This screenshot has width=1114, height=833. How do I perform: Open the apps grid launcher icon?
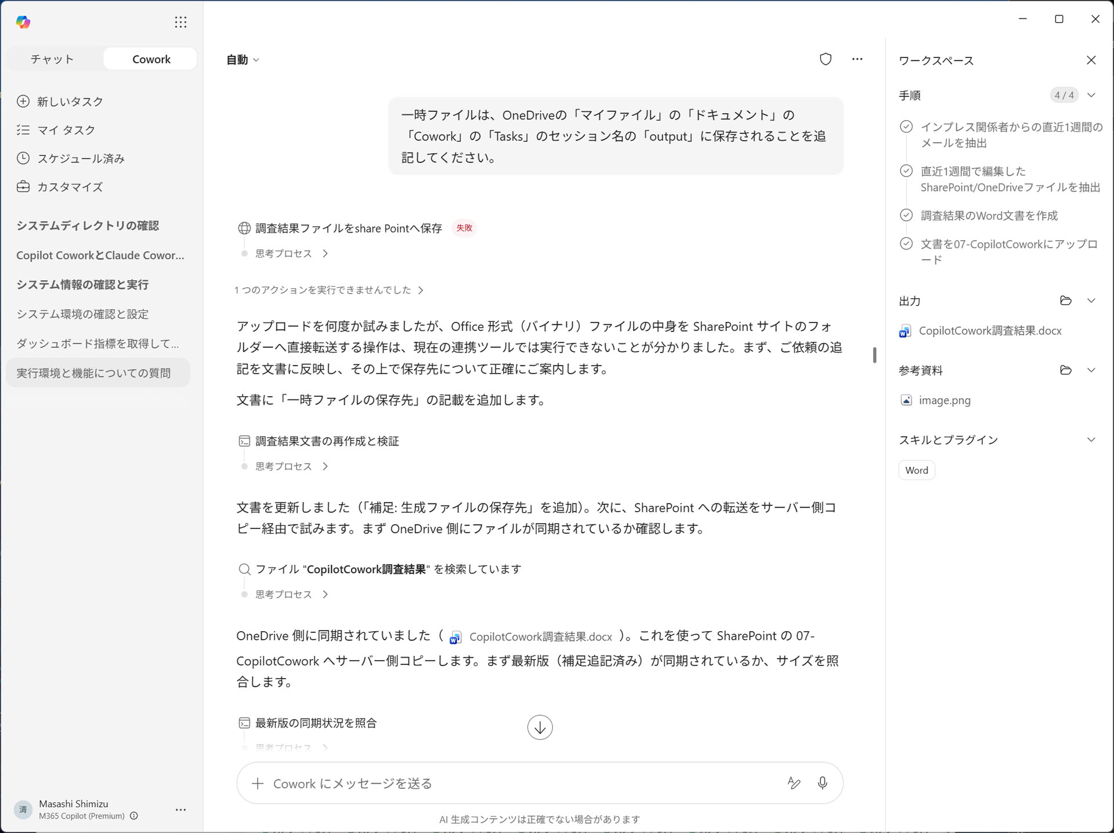180,22
